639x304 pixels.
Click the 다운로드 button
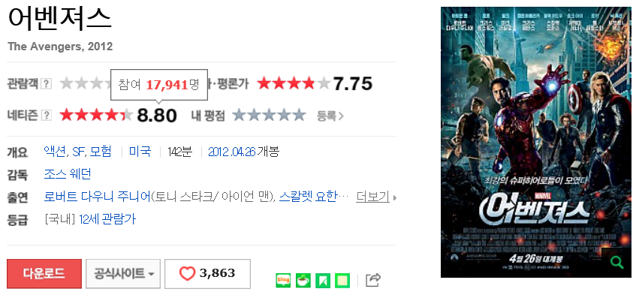tap(44, 274)
